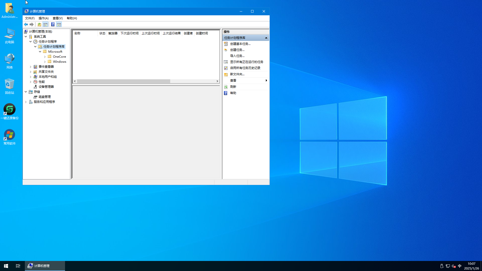Click the 显示所有正在运行的任务 icon

[x=226, y=62]
